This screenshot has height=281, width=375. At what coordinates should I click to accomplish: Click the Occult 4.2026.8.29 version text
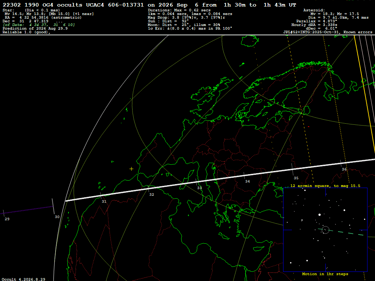(x=23, y=279)
